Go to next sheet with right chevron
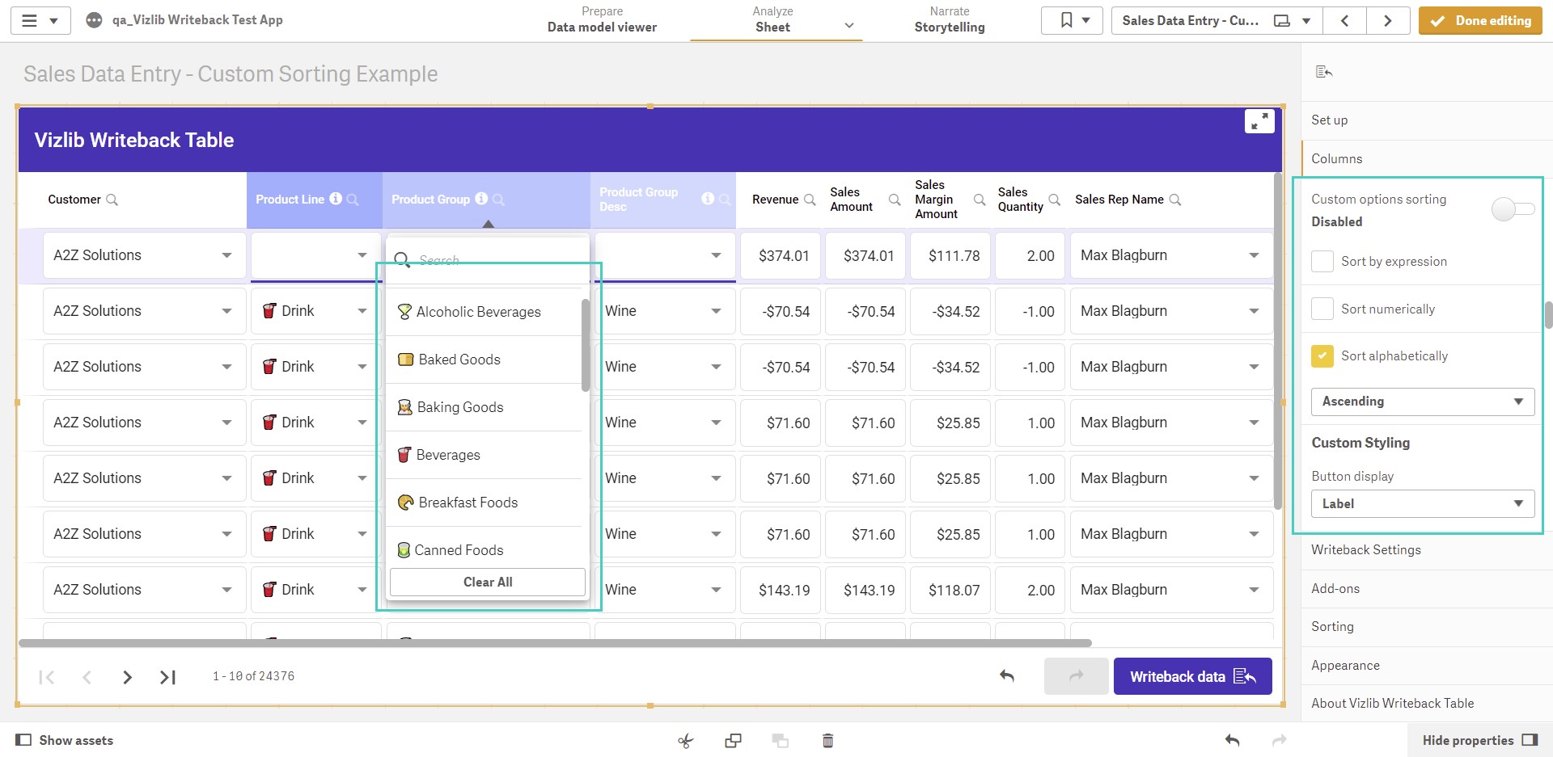The width and height of the screenshot is (1553, 757). coord(1387,20)
